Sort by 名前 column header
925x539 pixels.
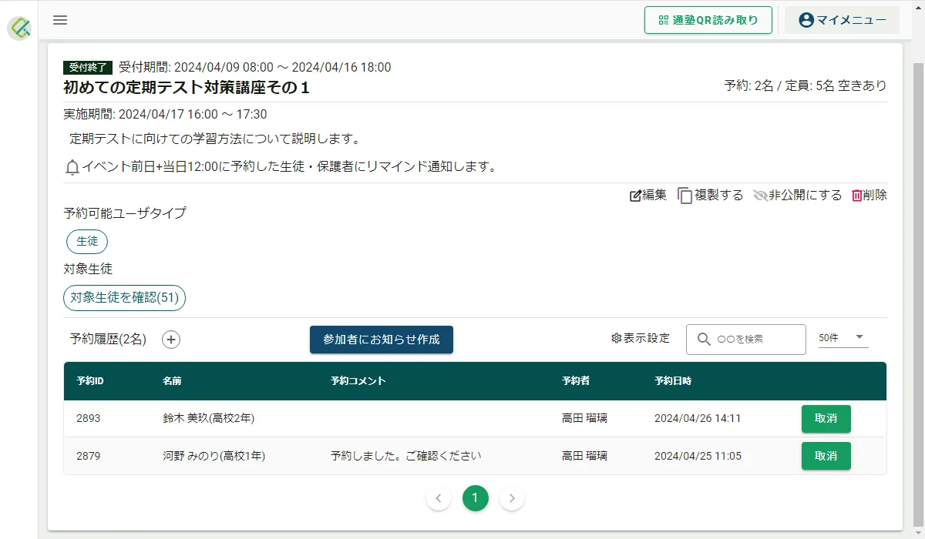coord(172,381)
